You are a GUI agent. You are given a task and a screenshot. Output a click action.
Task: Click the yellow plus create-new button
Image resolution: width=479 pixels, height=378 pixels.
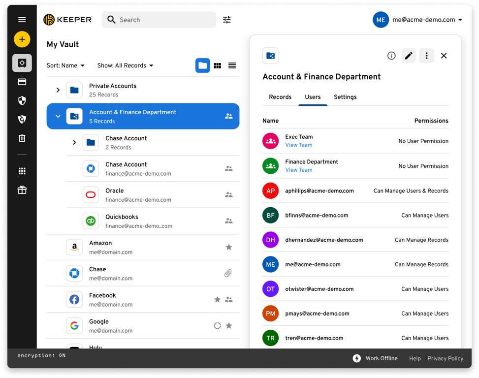tap(22, 39)
